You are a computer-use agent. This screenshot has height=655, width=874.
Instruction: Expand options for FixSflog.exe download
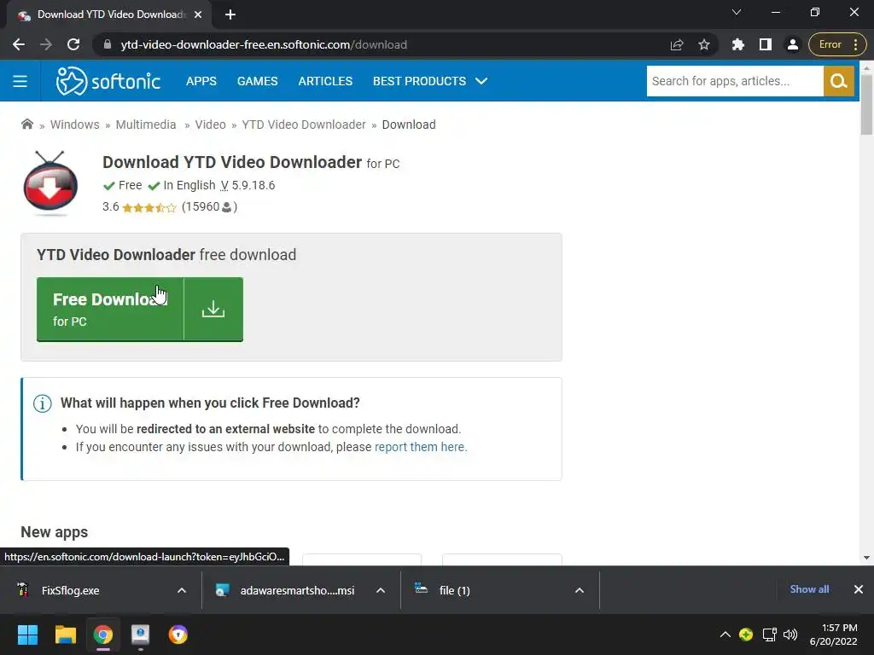click(182, 590)
